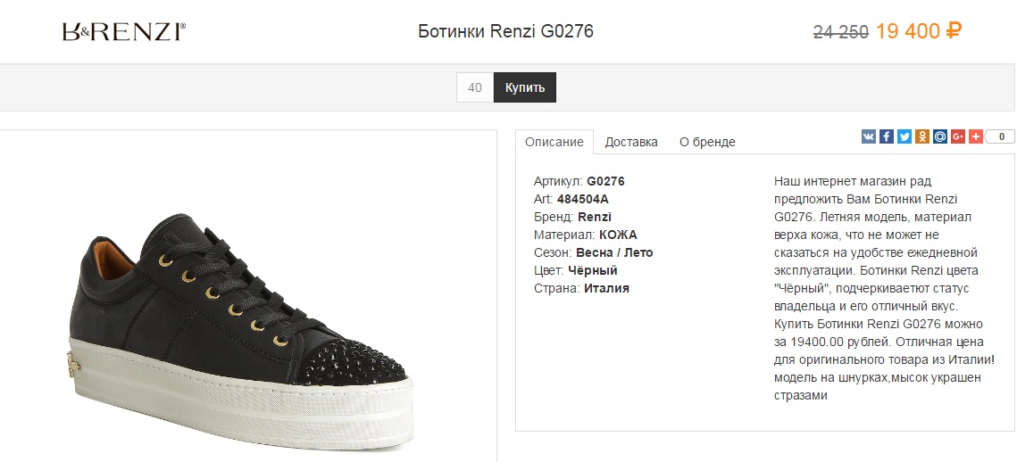This screenshot has height=462, width=1017.
Task: Share the product on Twitter
Action: click(x=904, y=136)
